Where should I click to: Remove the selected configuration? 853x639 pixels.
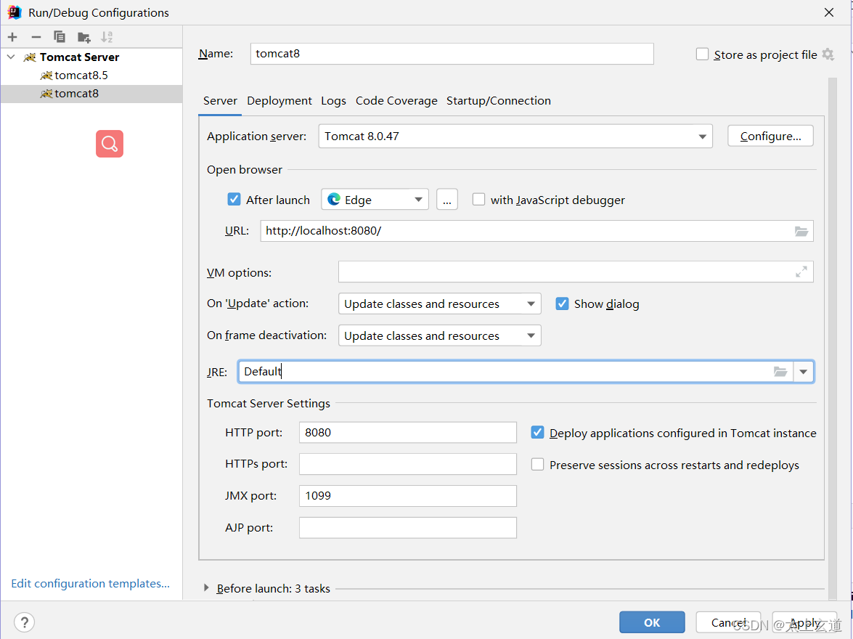(x=36, y=37)
